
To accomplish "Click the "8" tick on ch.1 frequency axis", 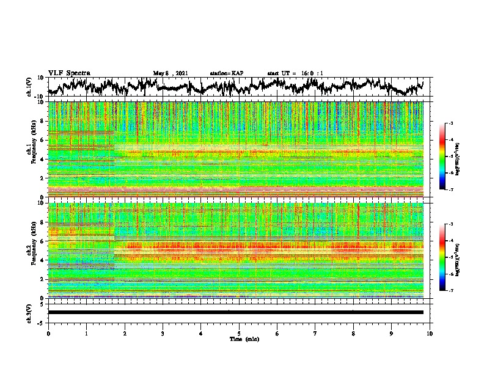I will tap(43, 121).
